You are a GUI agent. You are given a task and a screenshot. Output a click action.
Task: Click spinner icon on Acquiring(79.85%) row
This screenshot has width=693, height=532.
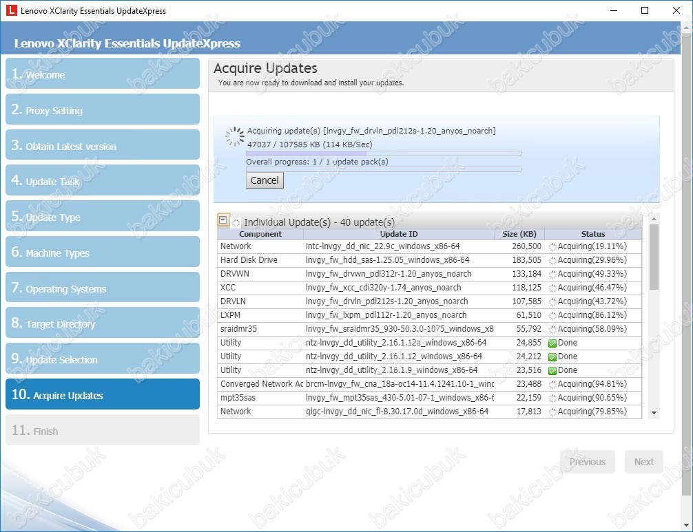(x=552, y=412)
